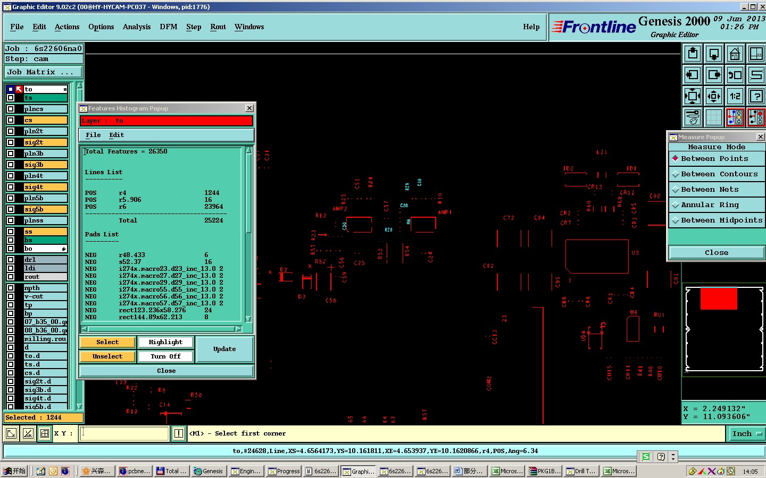Select Between Midpoints measure mode
Screen dimensions: 766x478
tap(717, 220)
